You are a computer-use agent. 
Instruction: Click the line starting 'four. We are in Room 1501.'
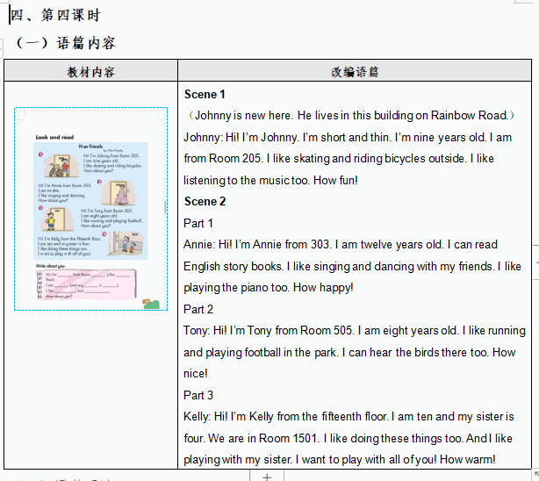click(348, 438)
